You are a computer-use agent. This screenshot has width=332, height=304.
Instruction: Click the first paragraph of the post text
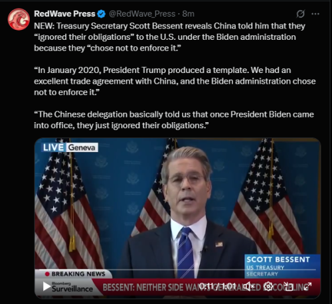coord(169,37)
